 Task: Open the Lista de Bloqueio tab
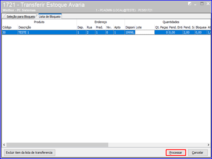coord(50,17)
